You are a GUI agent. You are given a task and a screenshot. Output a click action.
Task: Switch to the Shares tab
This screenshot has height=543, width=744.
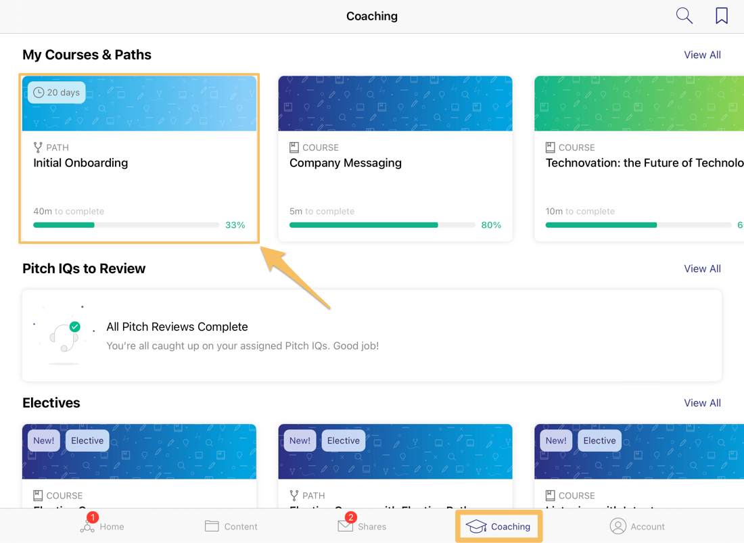362,526
